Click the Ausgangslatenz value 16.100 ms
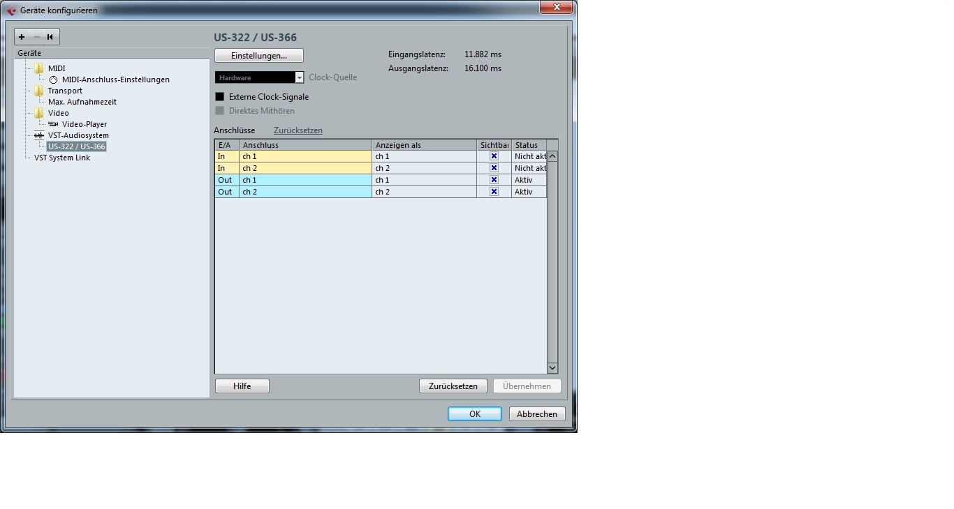Screen dimensions: 954x509 point(483,68)
